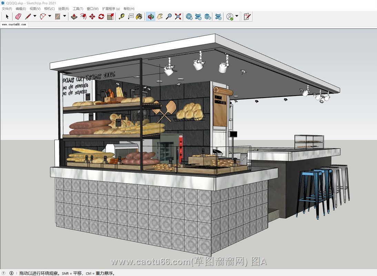Open the account profile dropdown arrow
The height and width of the screenshot is (276, 377).
point(237,16)
